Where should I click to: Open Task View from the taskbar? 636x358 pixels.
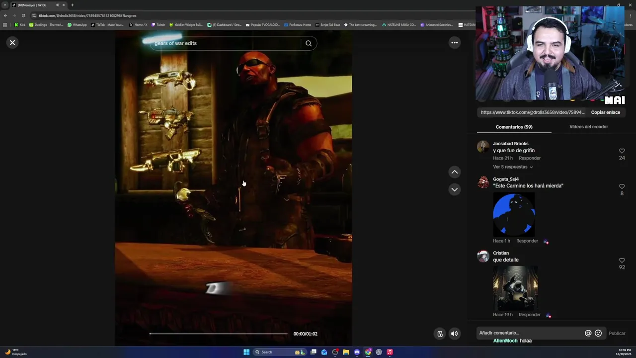[314, 352]
